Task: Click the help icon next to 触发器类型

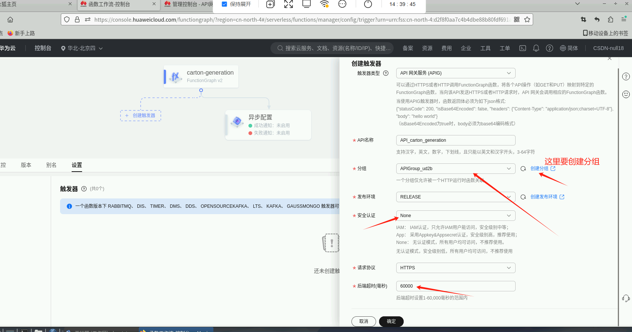Action: [386, 73]
